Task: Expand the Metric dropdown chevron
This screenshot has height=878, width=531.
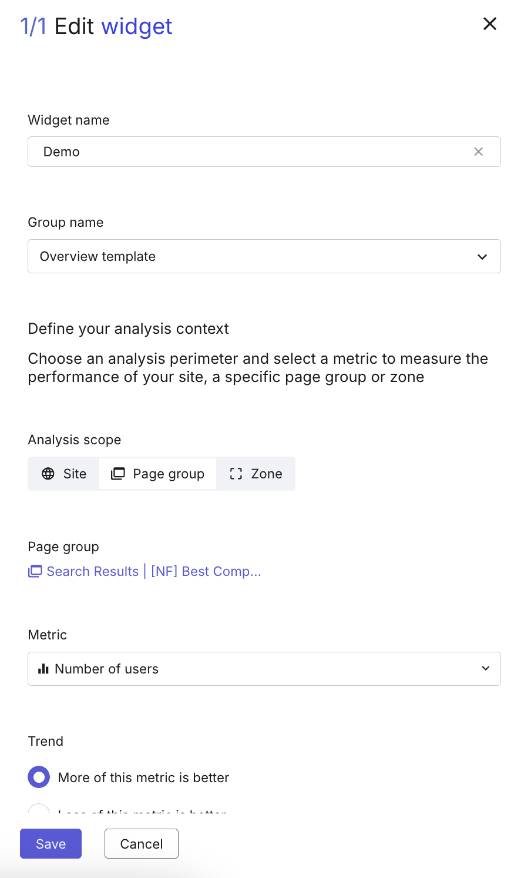Action: [x=486, y=668]
